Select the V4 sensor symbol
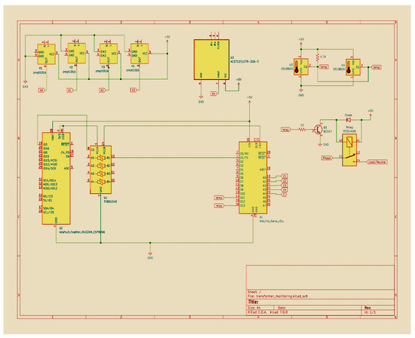The image size is (415, 338). pyautogui.click(x=140, y=54)
